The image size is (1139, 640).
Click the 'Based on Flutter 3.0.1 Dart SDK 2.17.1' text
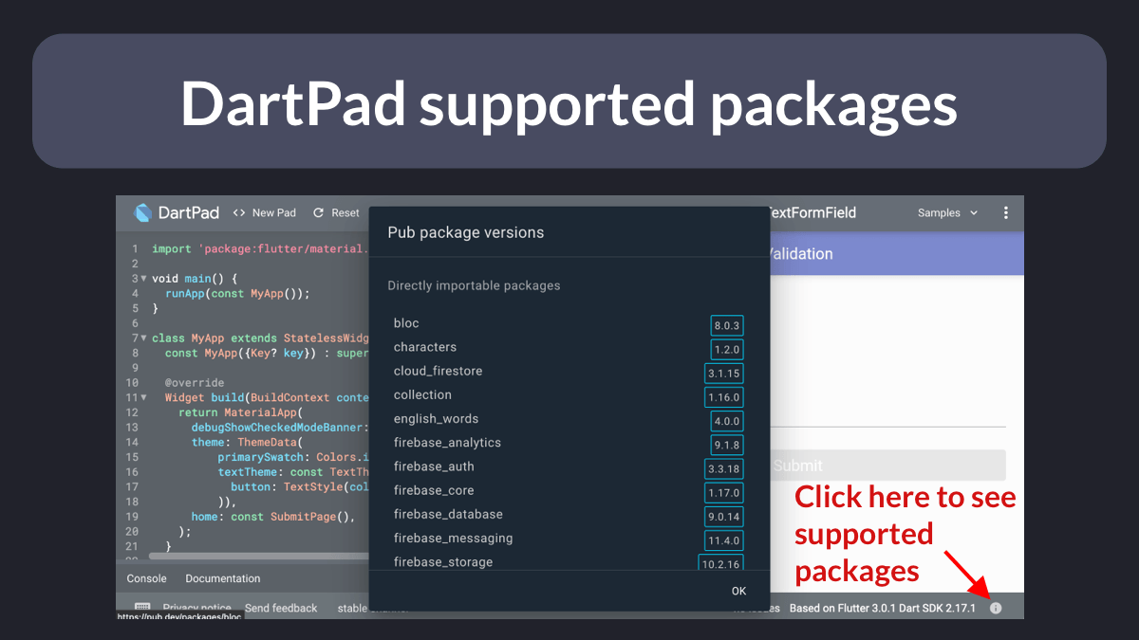[x=882, y=608]
